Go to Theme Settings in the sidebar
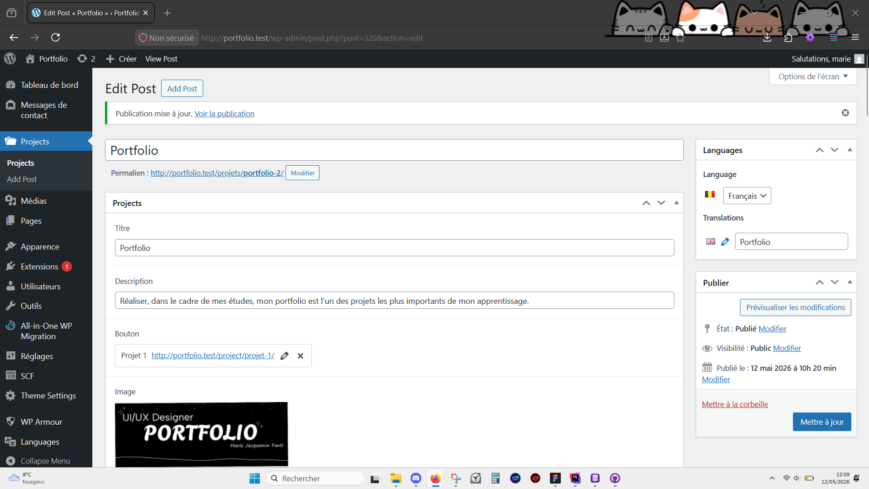The image size is (869, 489). 48,396
